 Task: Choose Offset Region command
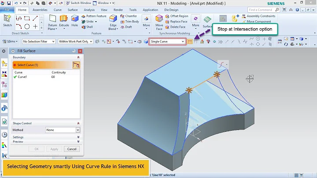click(x=177, y=16)
